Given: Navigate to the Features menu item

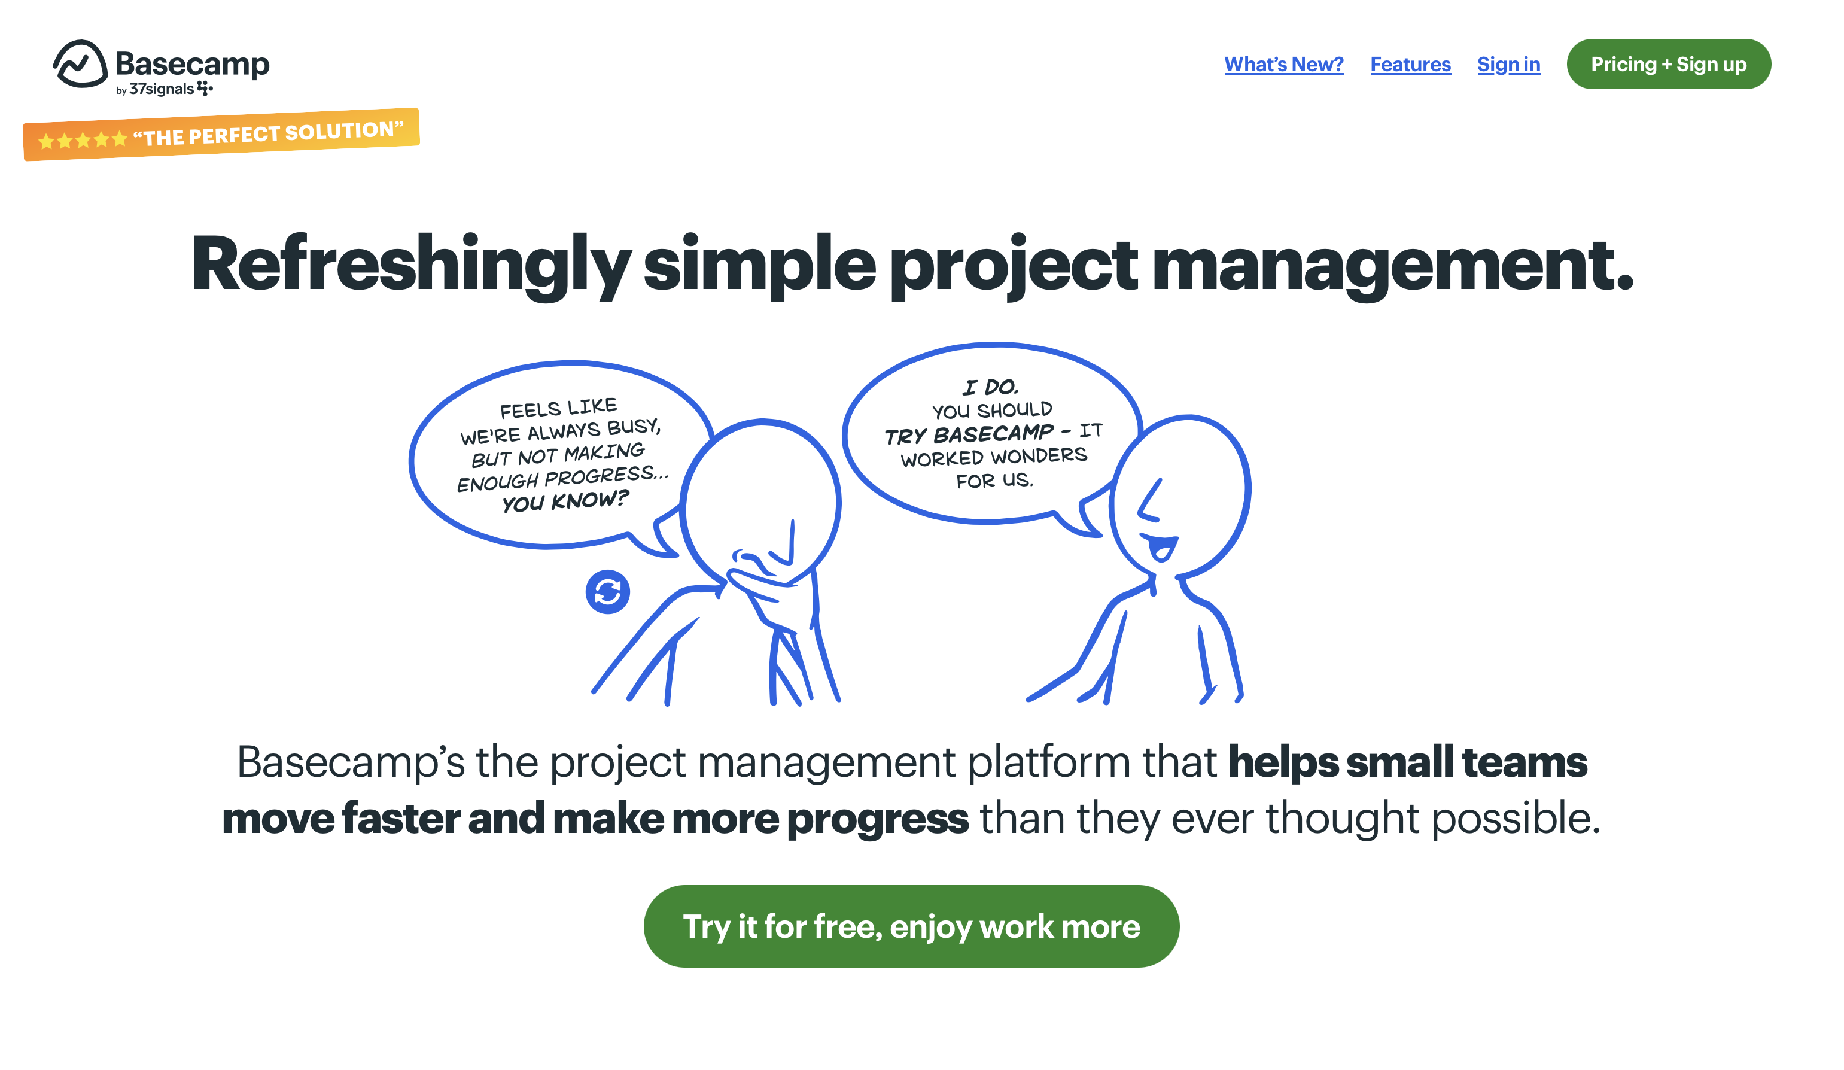Looking at the screenshot, I should click(x=1410, y=63).
